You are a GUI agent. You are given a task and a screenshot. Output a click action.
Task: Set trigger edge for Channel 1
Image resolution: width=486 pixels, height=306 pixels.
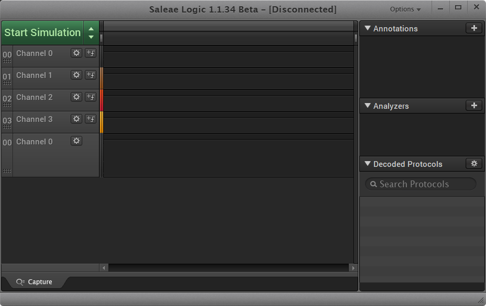coord(91,75)
